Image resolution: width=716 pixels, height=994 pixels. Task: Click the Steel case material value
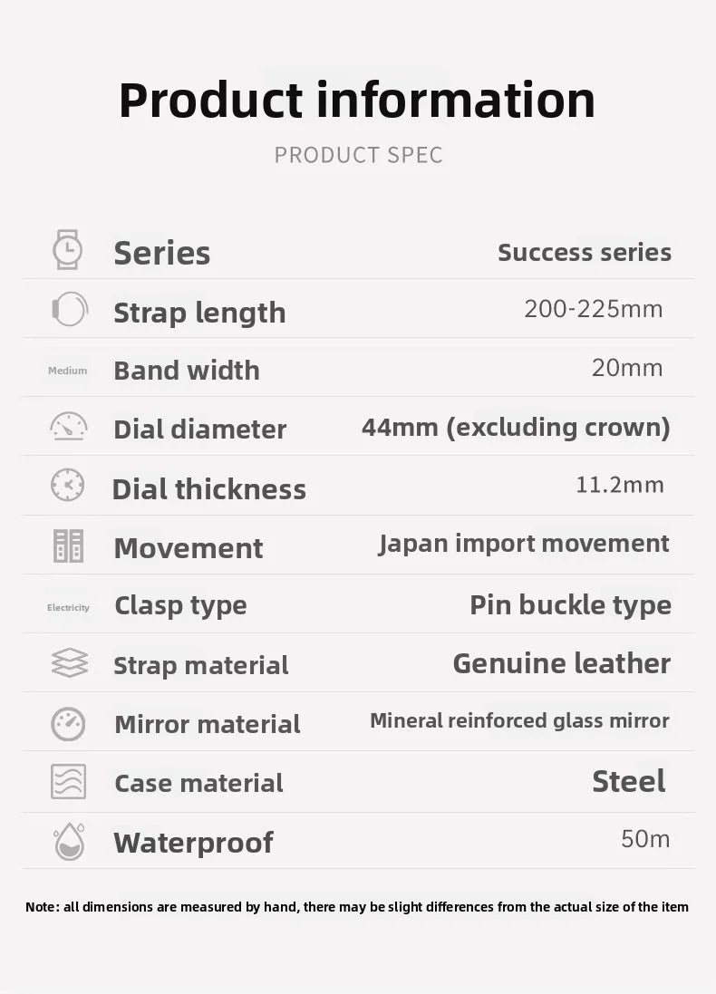tap(628, 781)
